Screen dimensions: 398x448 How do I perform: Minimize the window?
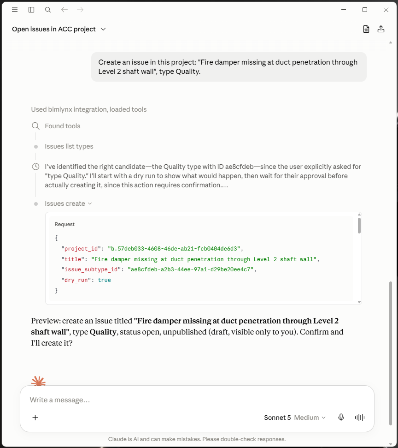click(x=344, y=10)
